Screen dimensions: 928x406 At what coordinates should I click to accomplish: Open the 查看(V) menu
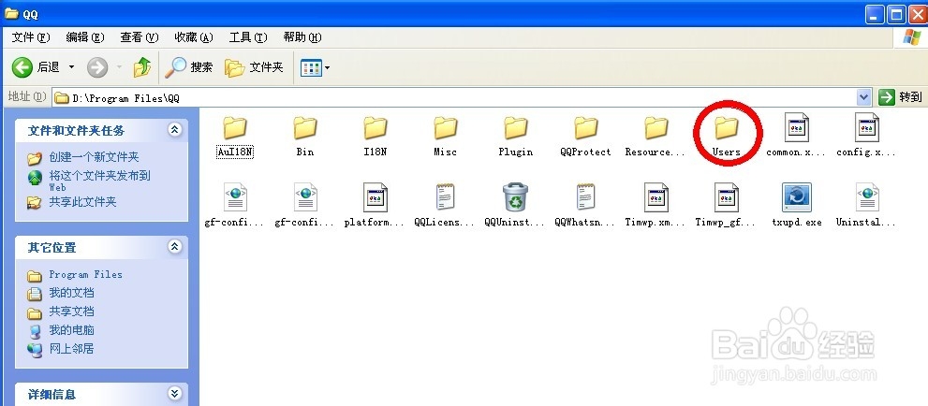[140, 37]
